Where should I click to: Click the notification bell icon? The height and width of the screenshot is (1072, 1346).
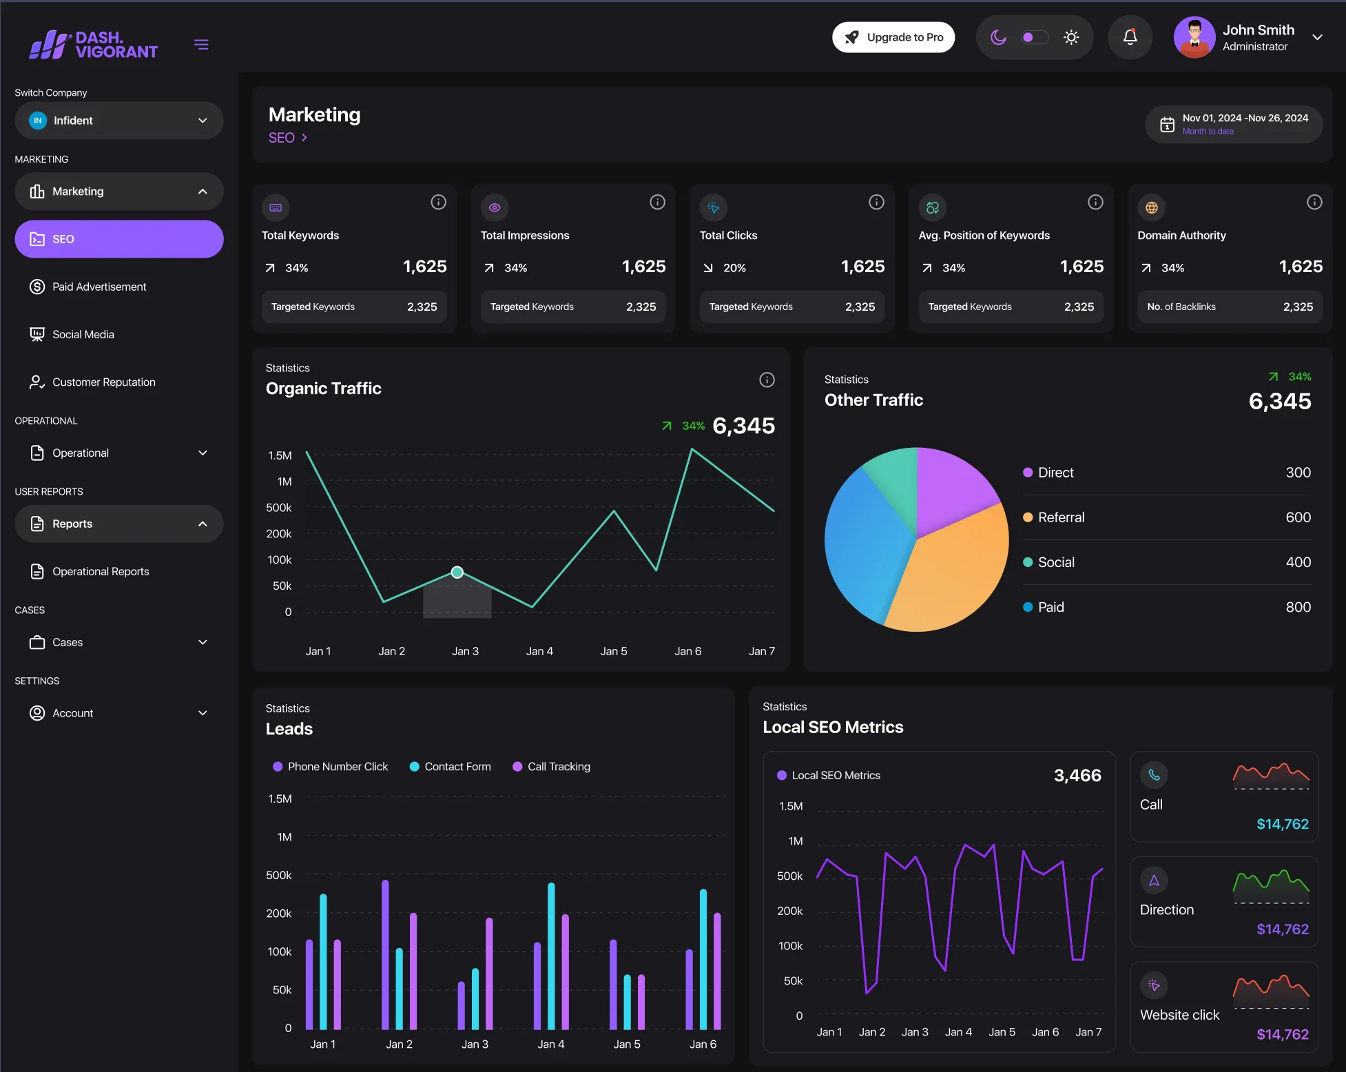point(1130,37)
